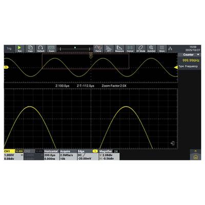205x205 pixels.
Task: Switch to XY Mode icon
Action: coord(141,49)
